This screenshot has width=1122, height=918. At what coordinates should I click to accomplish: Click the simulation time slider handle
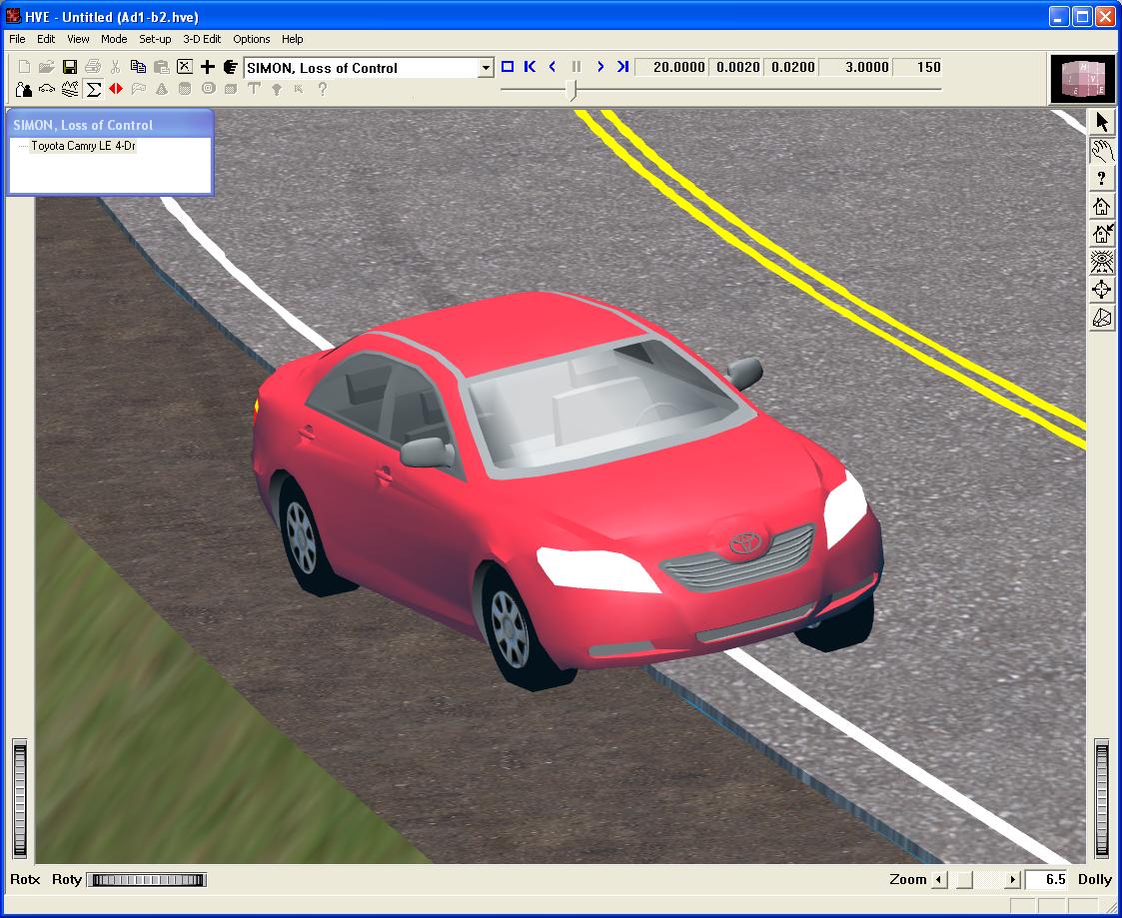pos(571,90)
